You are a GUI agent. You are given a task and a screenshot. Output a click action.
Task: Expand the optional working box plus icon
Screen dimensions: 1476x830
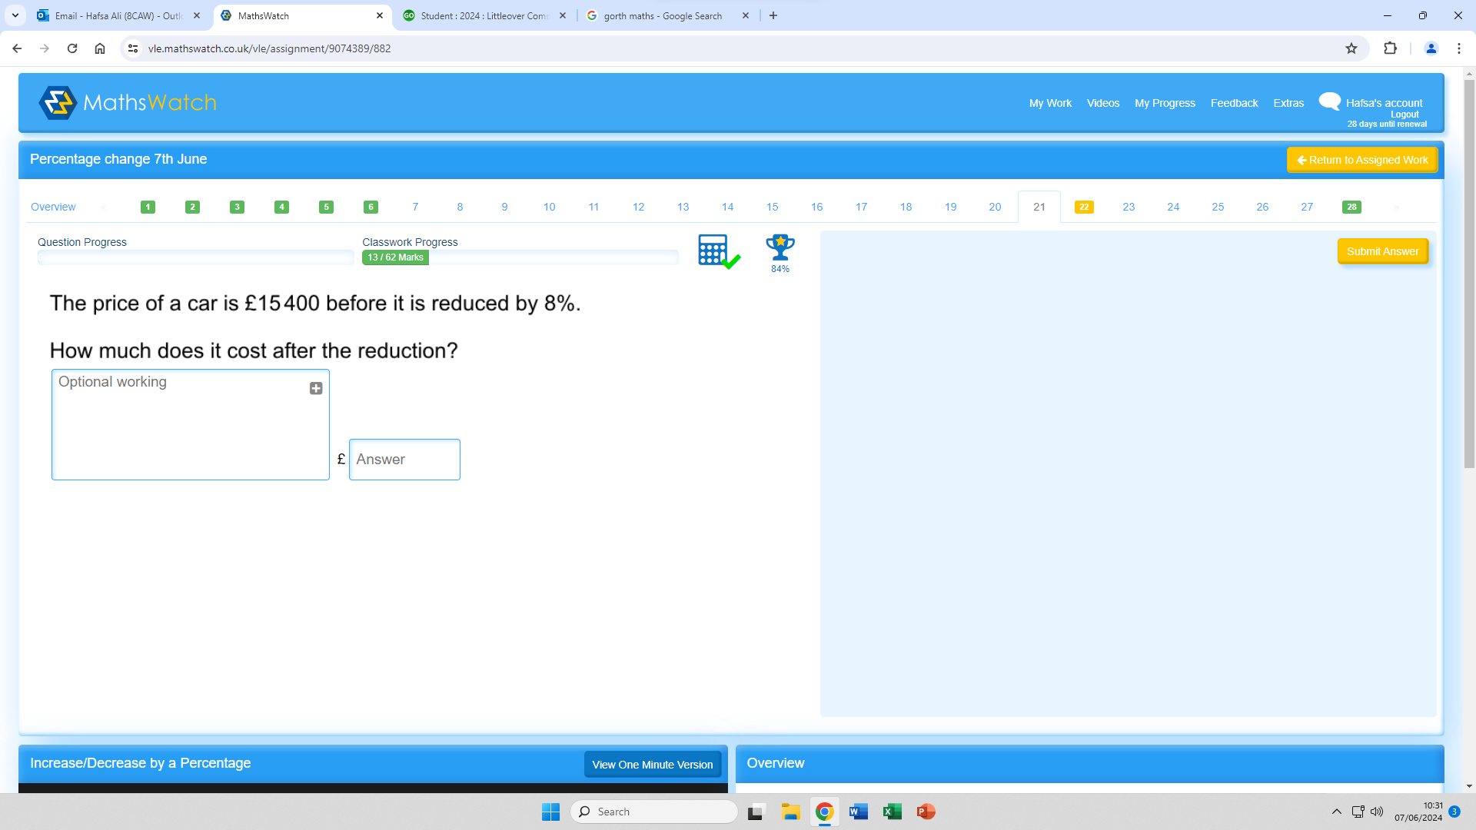pyautogui.click(x=316, y=389)
